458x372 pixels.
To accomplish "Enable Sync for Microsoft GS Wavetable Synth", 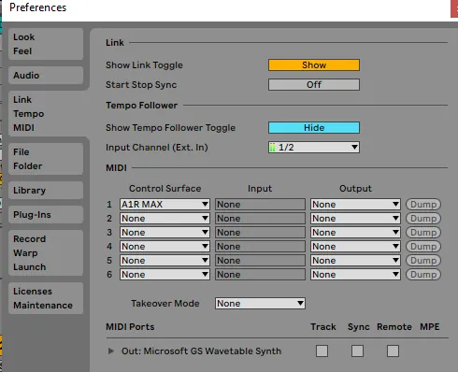I will (357, 351).
